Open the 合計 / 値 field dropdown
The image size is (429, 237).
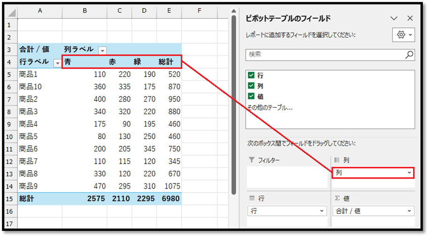click(409, 211)
